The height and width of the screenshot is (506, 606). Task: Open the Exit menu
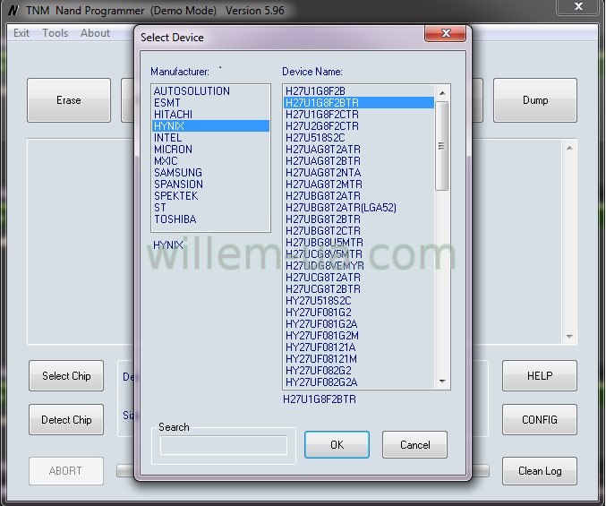click(x=21, y=33)
